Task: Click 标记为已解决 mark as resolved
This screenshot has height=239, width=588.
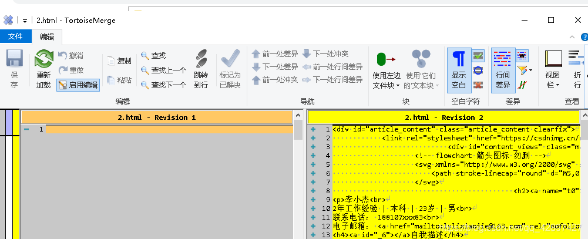Action: pos(230,69)
